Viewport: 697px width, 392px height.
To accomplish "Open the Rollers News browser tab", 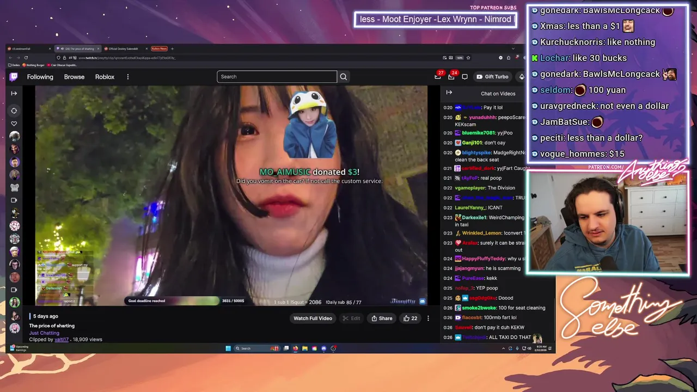I will 159,48.
